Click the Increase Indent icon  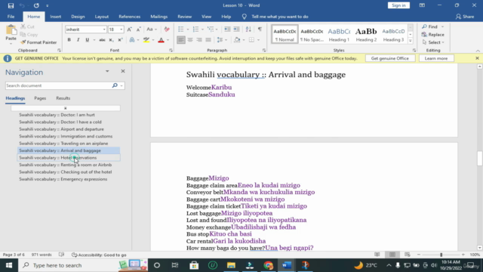click(x=236, y=29)
